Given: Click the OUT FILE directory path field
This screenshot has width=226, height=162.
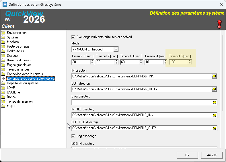Looking at the screenshot, I should pyautogui.click(x=142, y=128).
